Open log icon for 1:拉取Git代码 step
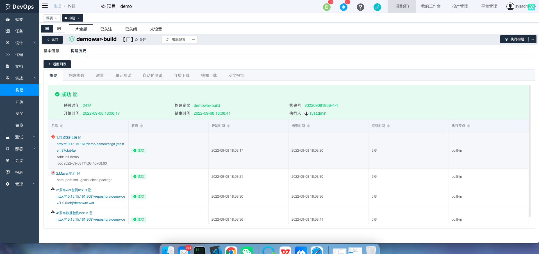 [80, 138]
